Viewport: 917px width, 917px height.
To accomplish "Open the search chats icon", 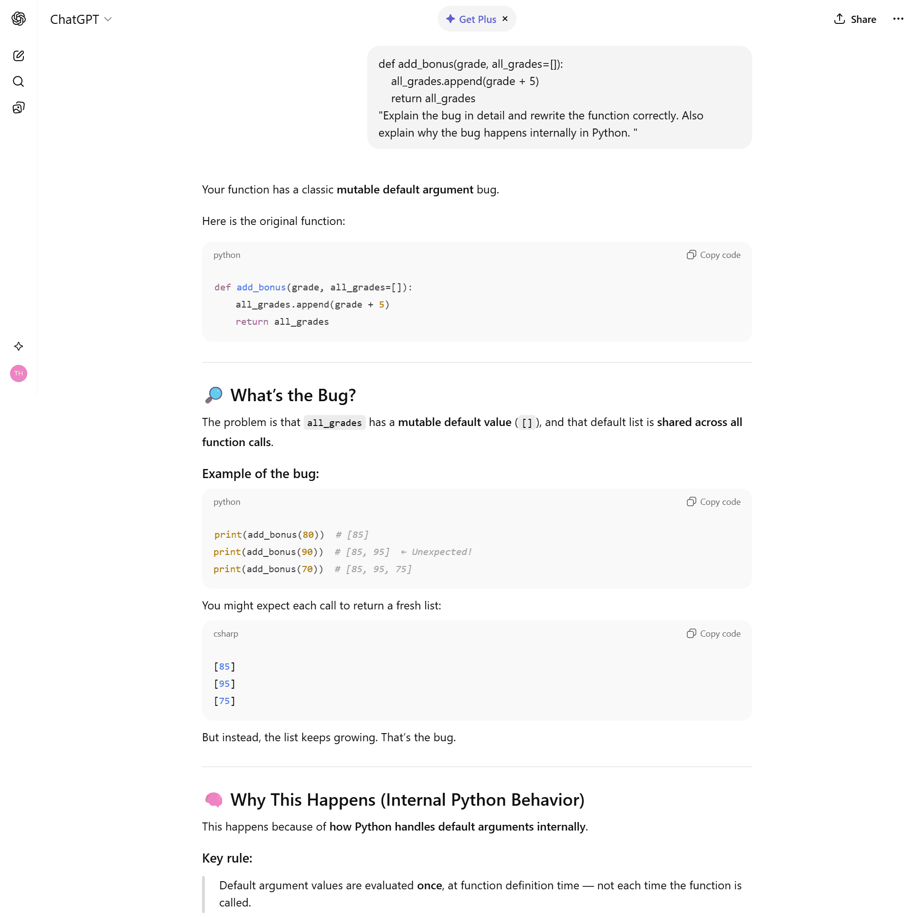I will point(19,82).
